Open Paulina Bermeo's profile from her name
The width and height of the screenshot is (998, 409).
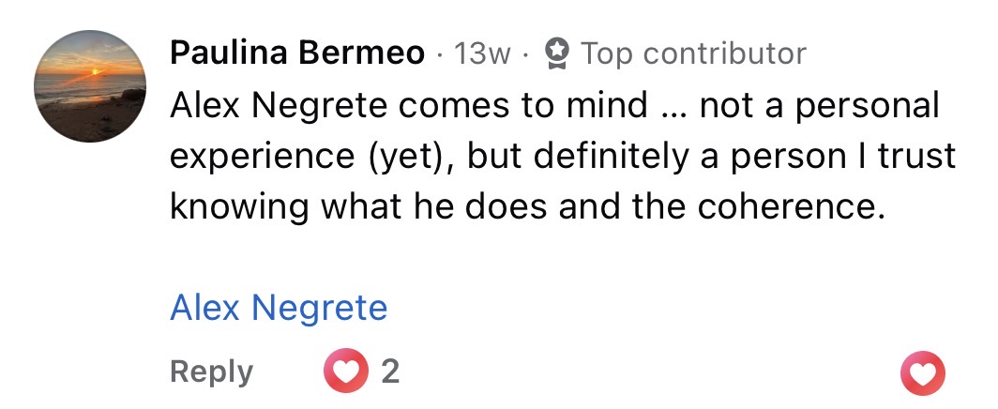[x=297, y=53]
